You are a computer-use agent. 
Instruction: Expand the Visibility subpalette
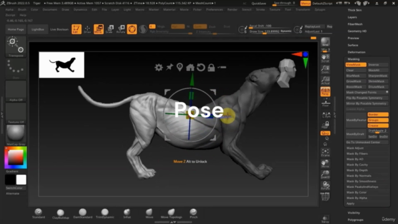(x=354, y=213)
